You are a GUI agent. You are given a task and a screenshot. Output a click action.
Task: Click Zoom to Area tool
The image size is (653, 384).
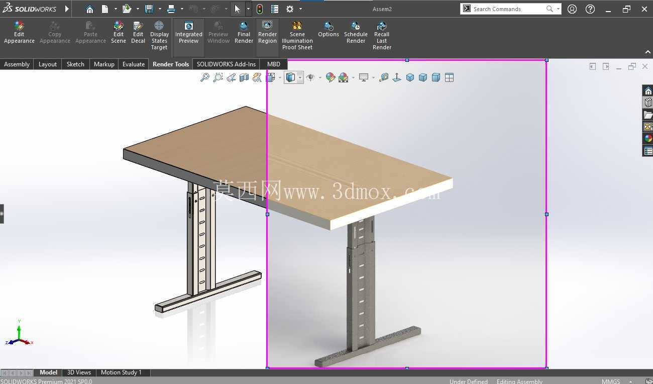[x=218, y=77]
